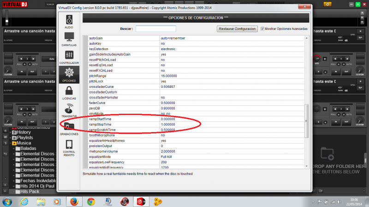
Task: Open the Caratulas skins section
Action: (x=69, y=39)
